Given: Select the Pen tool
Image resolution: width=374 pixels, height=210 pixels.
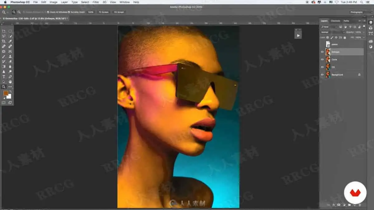Looking at the screenshot, I should (10, 77).
